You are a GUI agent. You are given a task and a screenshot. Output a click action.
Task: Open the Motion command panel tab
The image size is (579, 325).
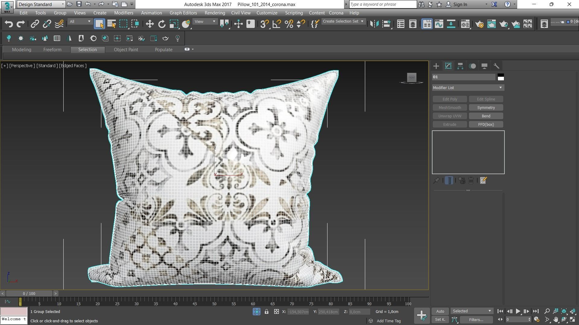472,66
